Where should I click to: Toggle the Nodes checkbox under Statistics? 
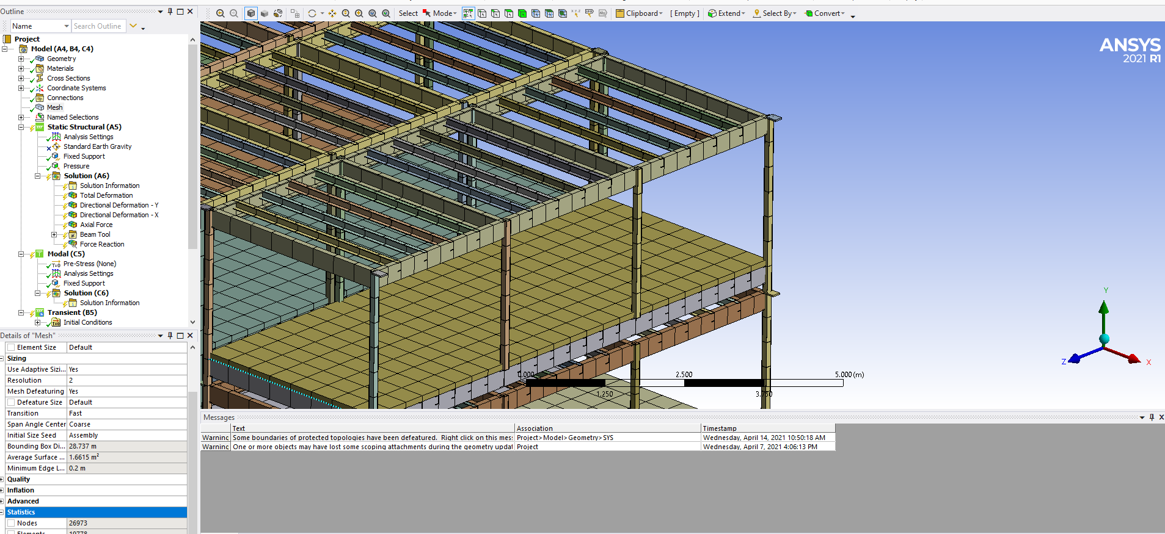11,523
